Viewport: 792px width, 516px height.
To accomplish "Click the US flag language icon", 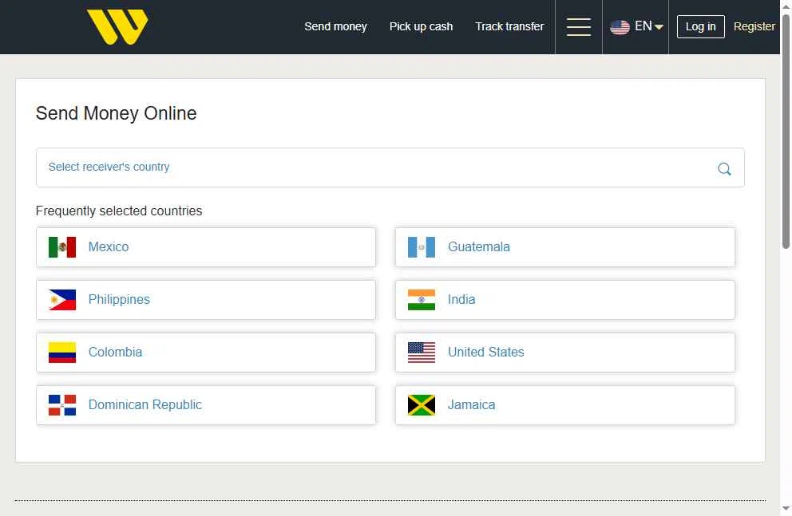I will (620, 27).
